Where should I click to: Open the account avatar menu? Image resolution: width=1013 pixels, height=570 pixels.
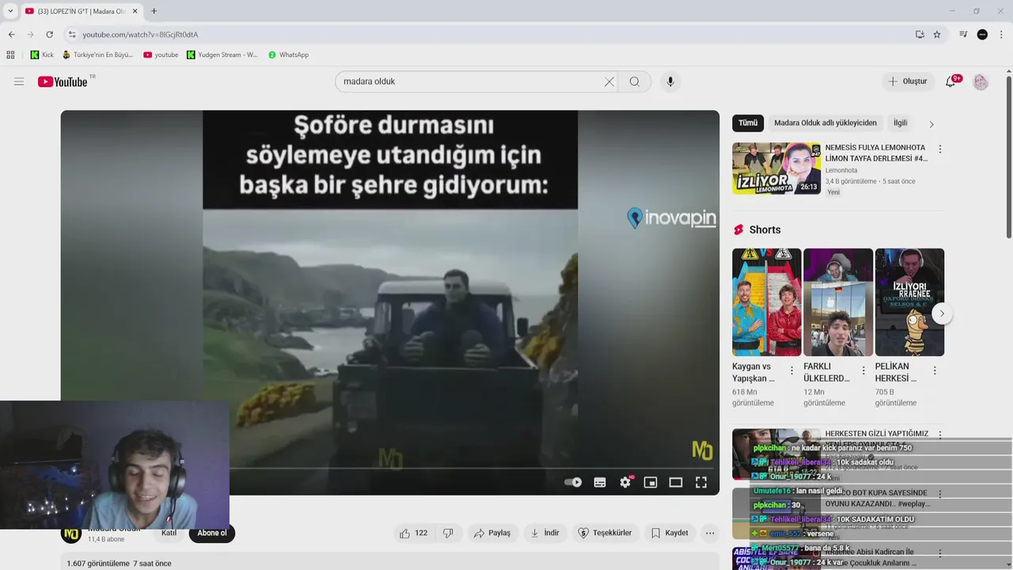point(981,82)
